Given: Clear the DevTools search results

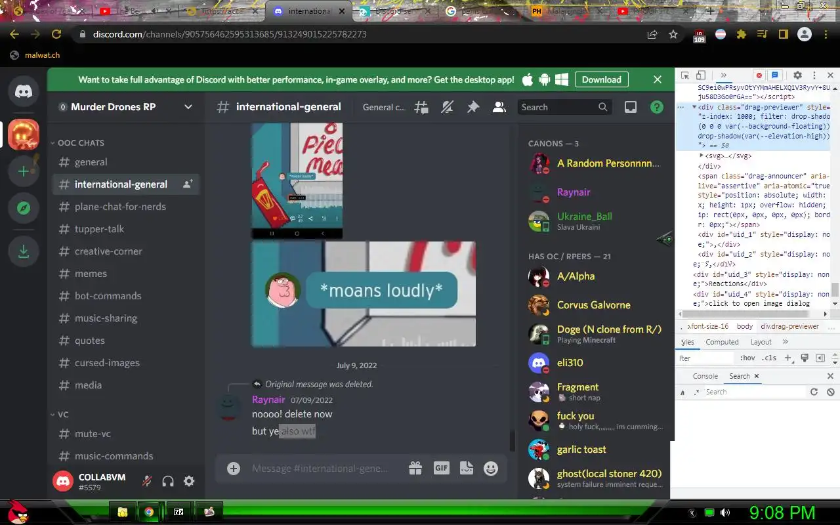Looking at the screenshot, I should pyautogui.click(x=830, y=392).
